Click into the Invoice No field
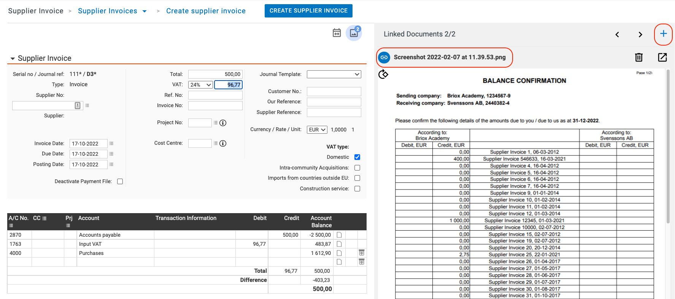This screenshot has height=299, width=675. coord(215,106)
